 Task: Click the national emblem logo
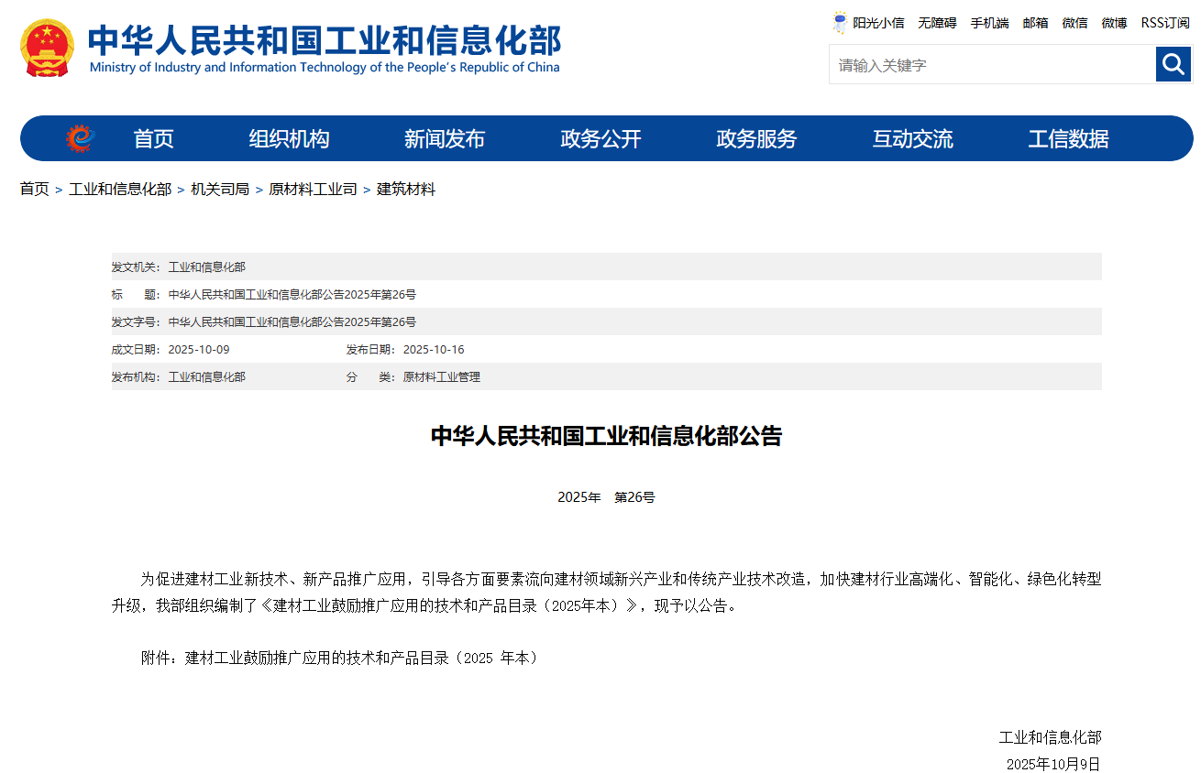click(x=48, y=49)
